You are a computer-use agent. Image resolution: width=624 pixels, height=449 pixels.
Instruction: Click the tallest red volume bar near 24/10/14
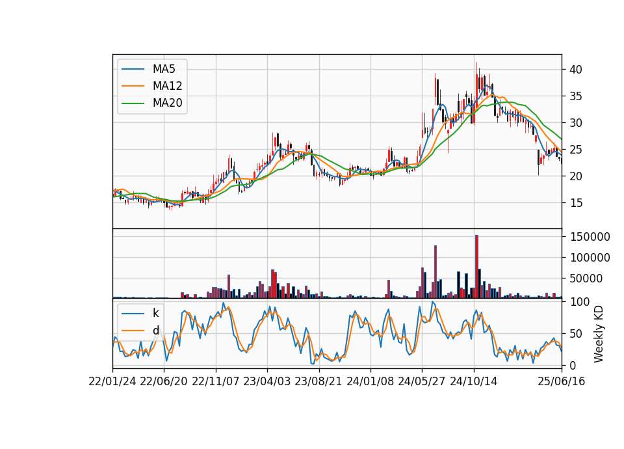tap(476, 267)
